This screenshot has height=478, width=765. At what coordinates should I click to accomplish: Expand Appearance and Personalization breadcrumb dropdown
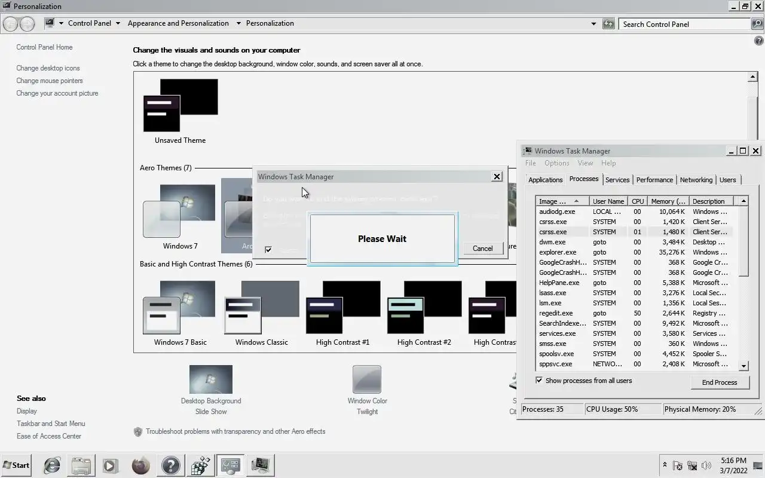click(x=238, y=23)
